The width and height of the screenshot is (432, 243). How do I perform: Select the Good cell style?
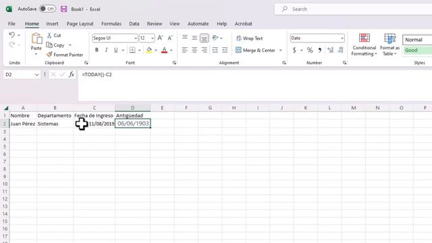point(417,50)
